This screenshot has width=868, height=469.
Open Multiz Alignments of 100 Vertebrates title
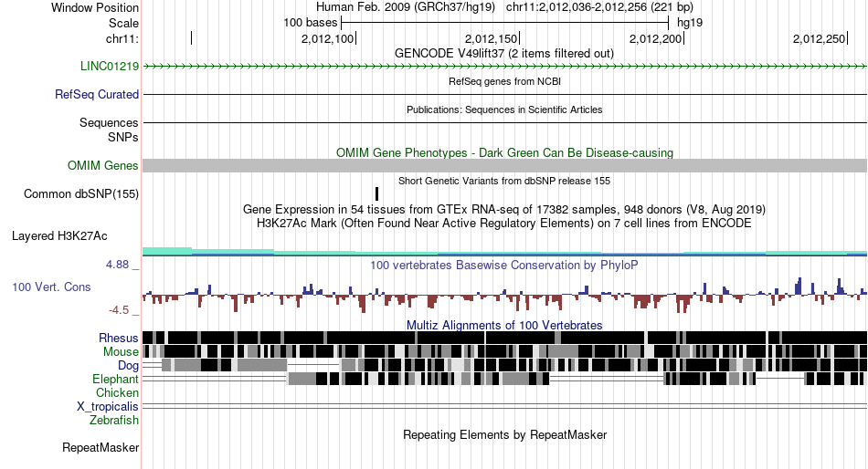[x=504, y=325]
